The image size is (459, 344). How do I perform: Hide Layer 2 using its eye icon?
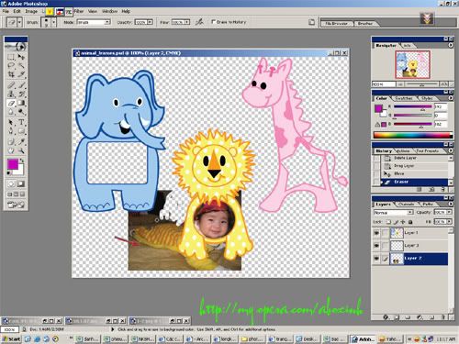(x=376, y=259)
